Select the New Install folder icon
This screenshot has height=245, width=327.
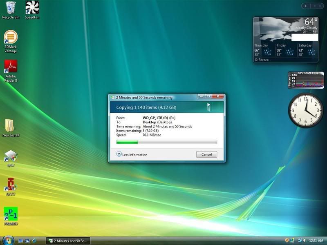click(11, 128)
